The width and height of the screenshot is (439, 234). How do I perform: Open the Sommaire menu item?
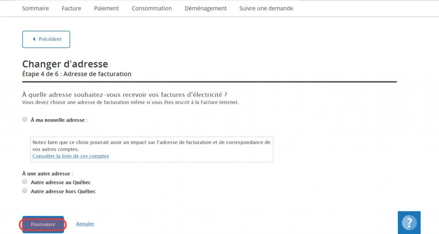click(35, 9)
